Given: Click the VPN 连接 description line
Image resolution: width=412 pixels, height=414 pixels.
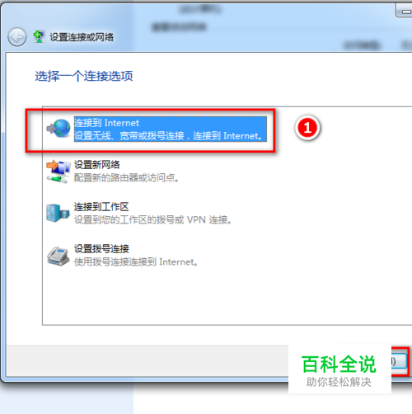Looking at the screenshot, I should point(152,219).
